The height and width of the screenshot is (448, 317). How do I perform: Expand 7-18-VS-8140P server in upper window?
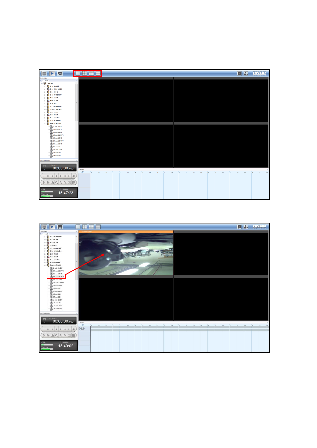(45, 121)
